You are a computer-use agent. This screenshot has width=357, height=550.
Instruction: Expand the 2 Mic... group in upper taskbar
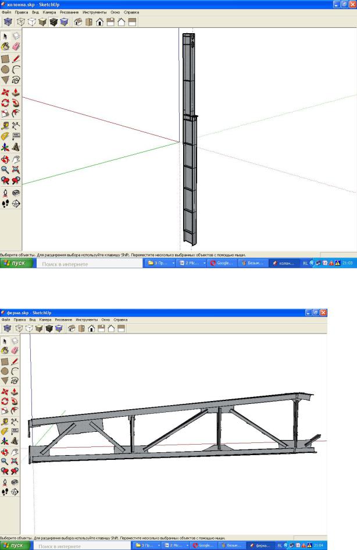coord(191,263)
